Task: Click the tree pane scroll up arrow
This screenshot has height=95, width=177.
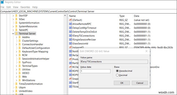Action: pyautogui.click(x=65, y=15)
